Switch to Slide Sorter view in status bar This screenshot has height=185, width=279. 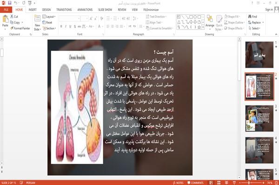coord(219,183)
